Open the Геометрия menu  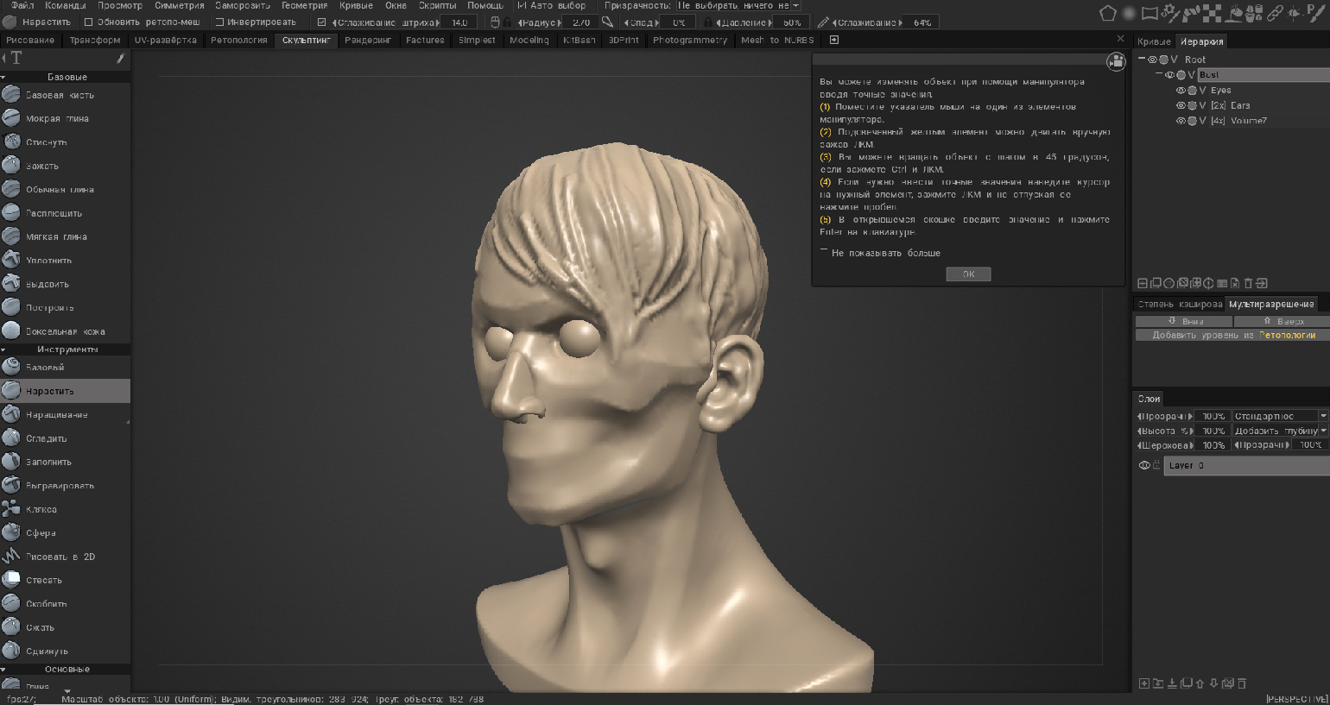coord(304,5)
